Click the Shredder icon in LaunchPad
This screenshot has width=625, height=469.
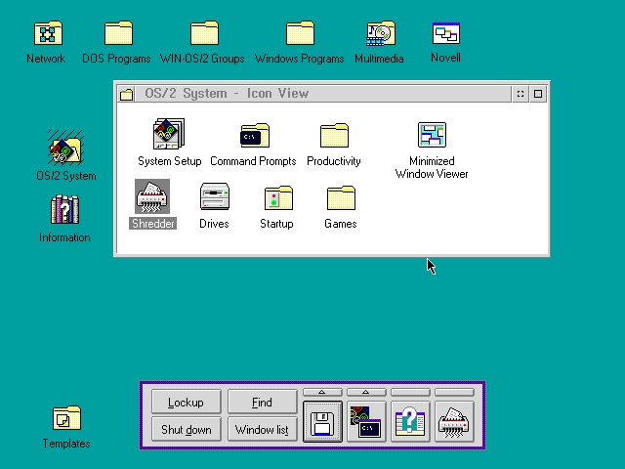[x=454, y=421]
